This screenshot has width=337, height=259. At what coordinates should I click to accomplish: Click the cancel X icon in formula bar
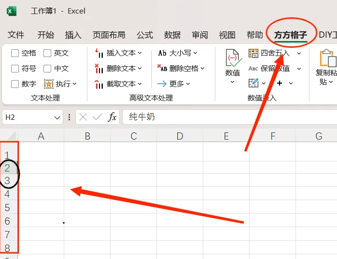tap(83, 117)
